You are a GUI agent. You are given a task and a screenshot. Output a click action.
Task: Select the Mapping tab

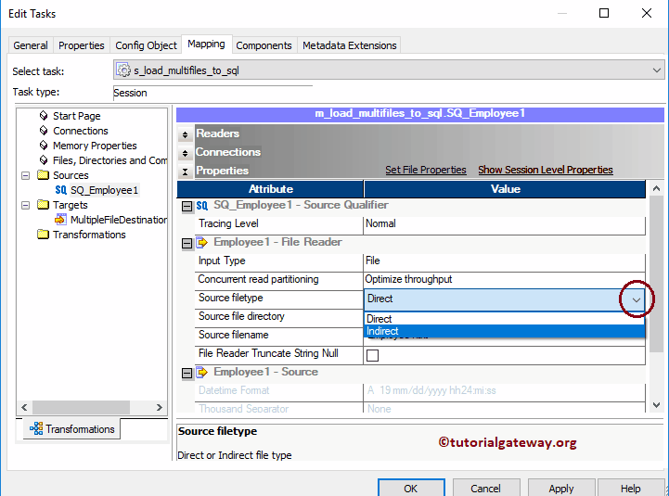point(207,44)
